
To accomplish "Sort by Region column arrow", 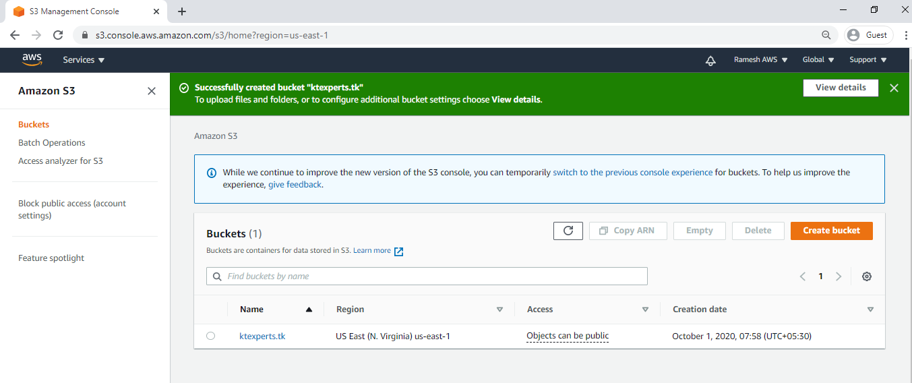I will (x=499, y=310).
